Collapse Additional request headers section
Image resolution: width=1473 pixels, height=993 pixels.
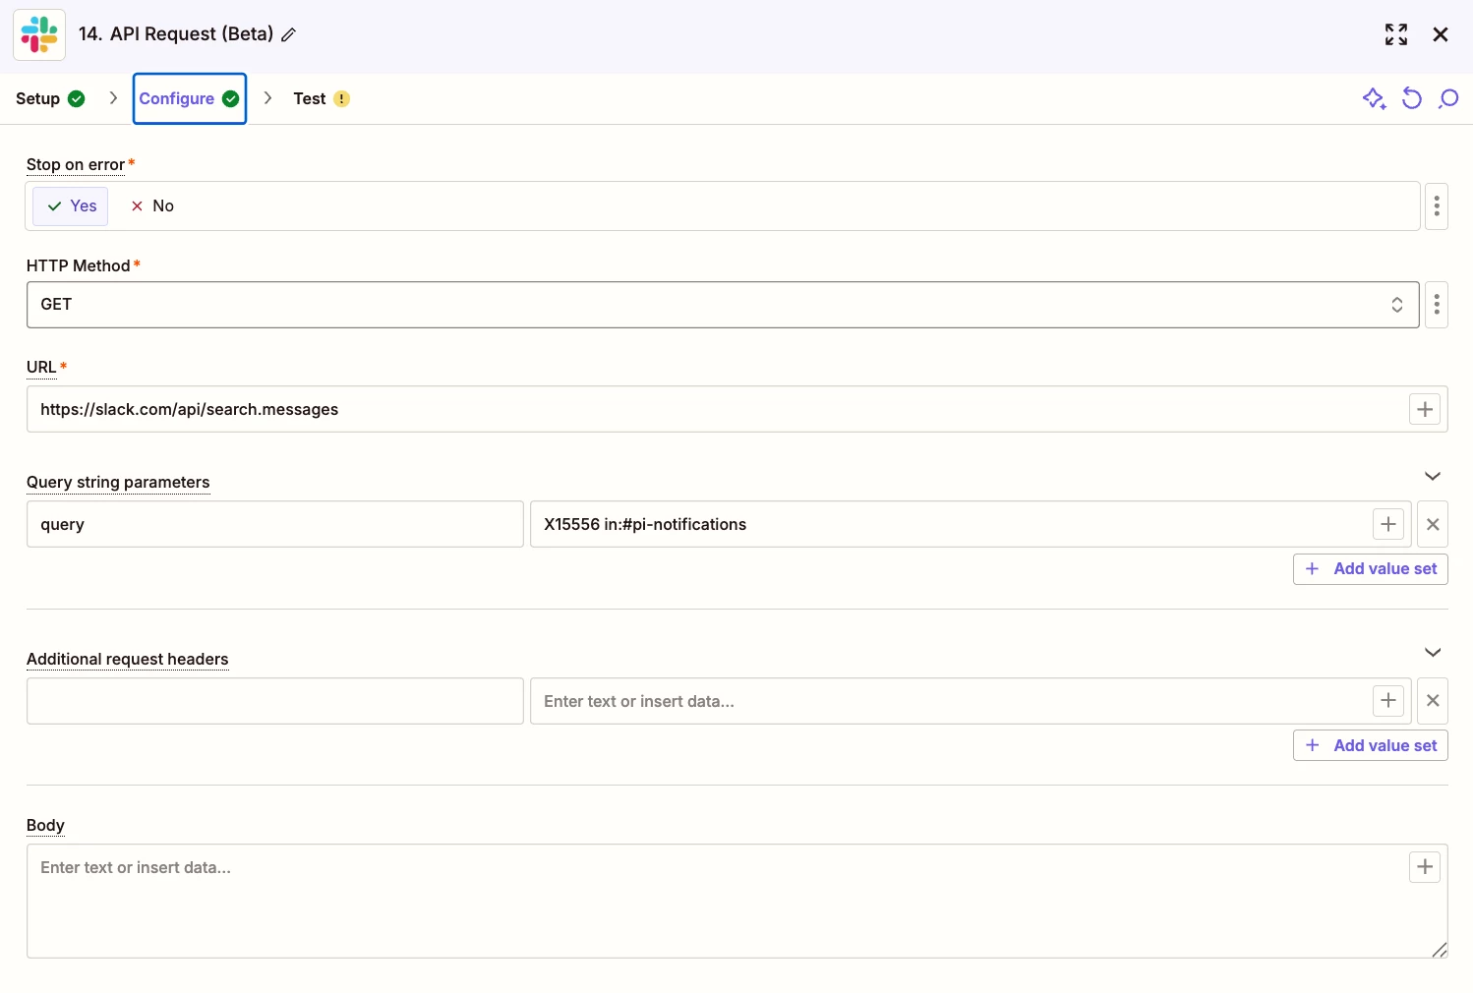point(1433,652)
